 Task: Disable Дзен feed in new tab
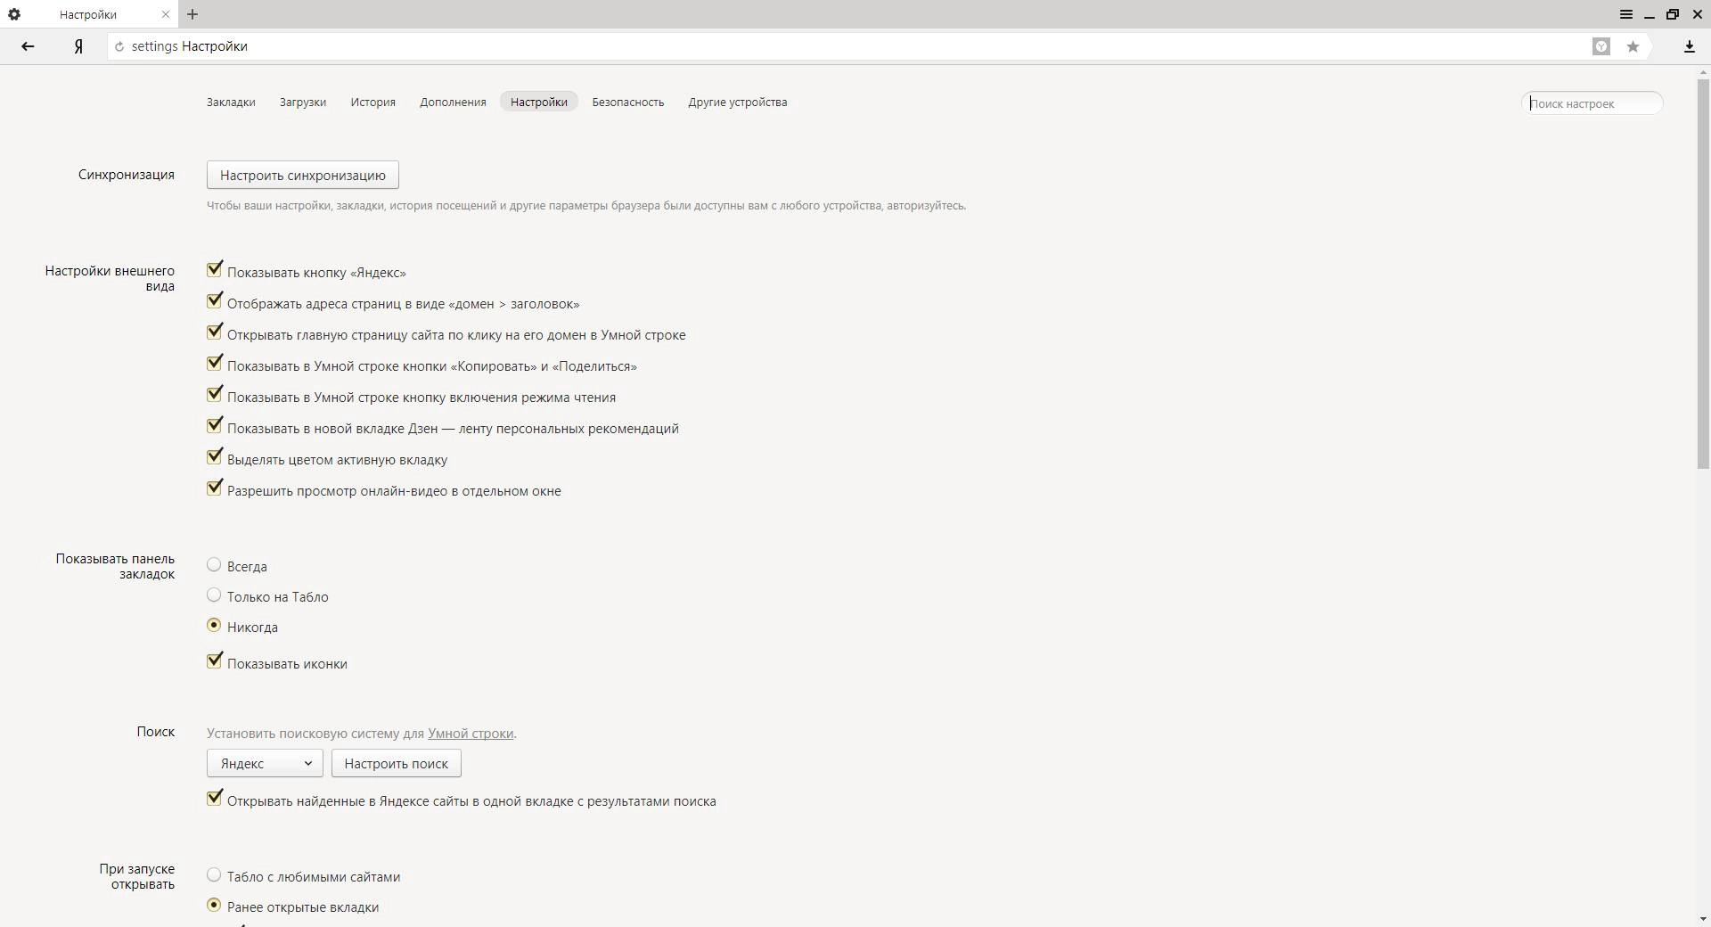pyautogui.click(x=214, y=425)
